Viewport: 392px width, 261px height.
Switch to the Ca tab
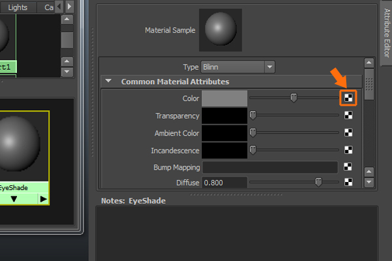click(48, 7)
